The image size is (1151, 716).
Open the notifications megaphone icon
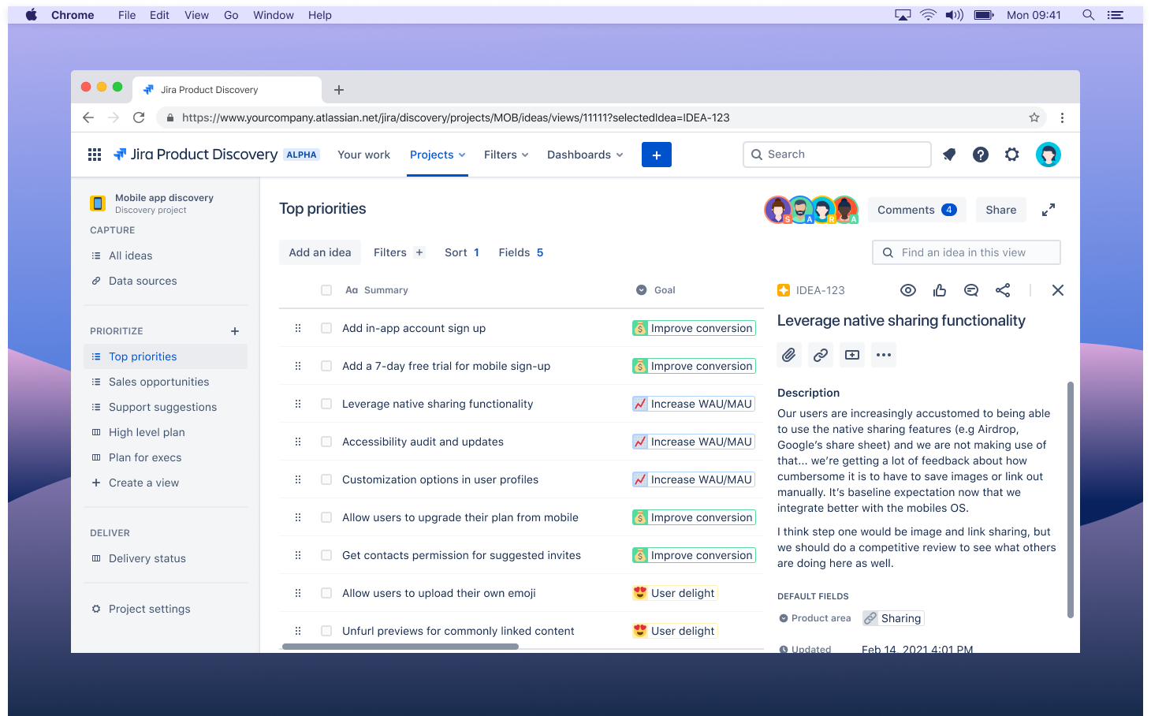click(949, 155)
